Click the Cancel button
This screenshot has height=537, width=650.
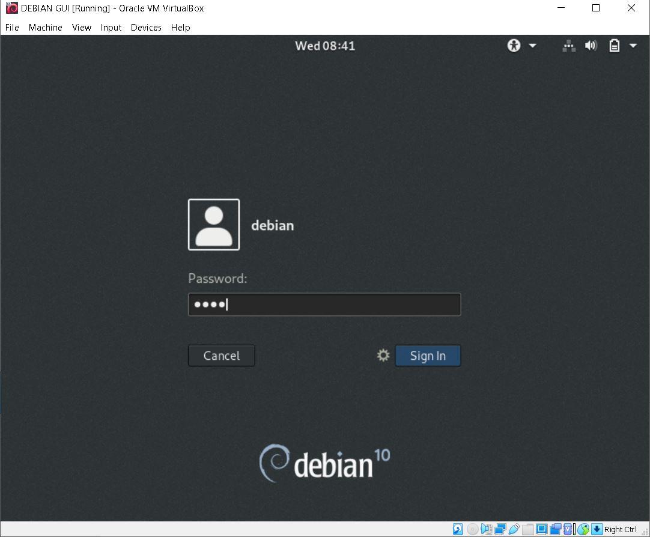pos(221,356)
